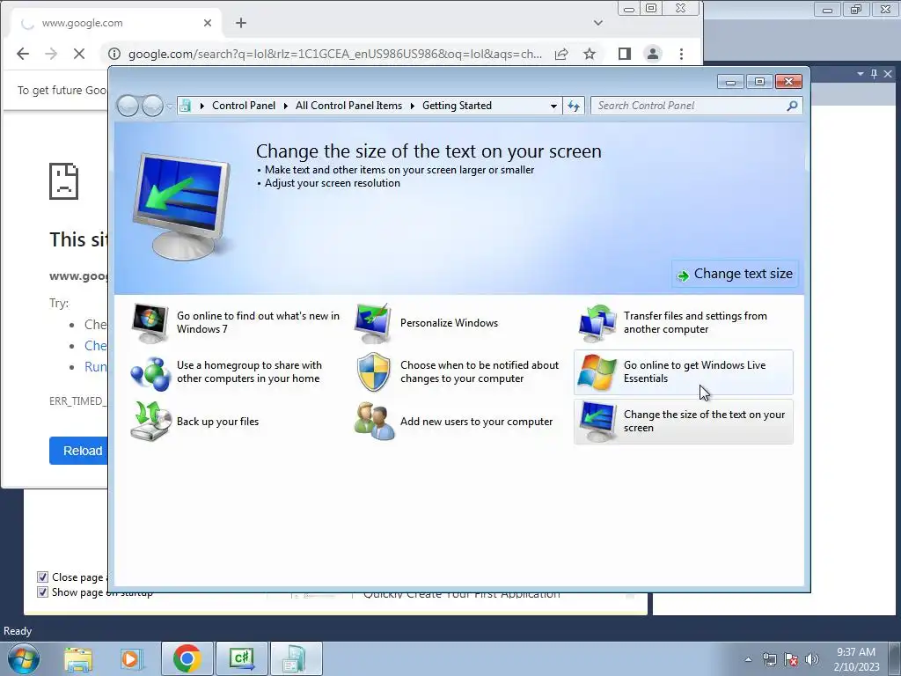The width and height of the screenshot is (901, 676).
Task: Toggle the Show page on startup checkbox
Action: 42,591
